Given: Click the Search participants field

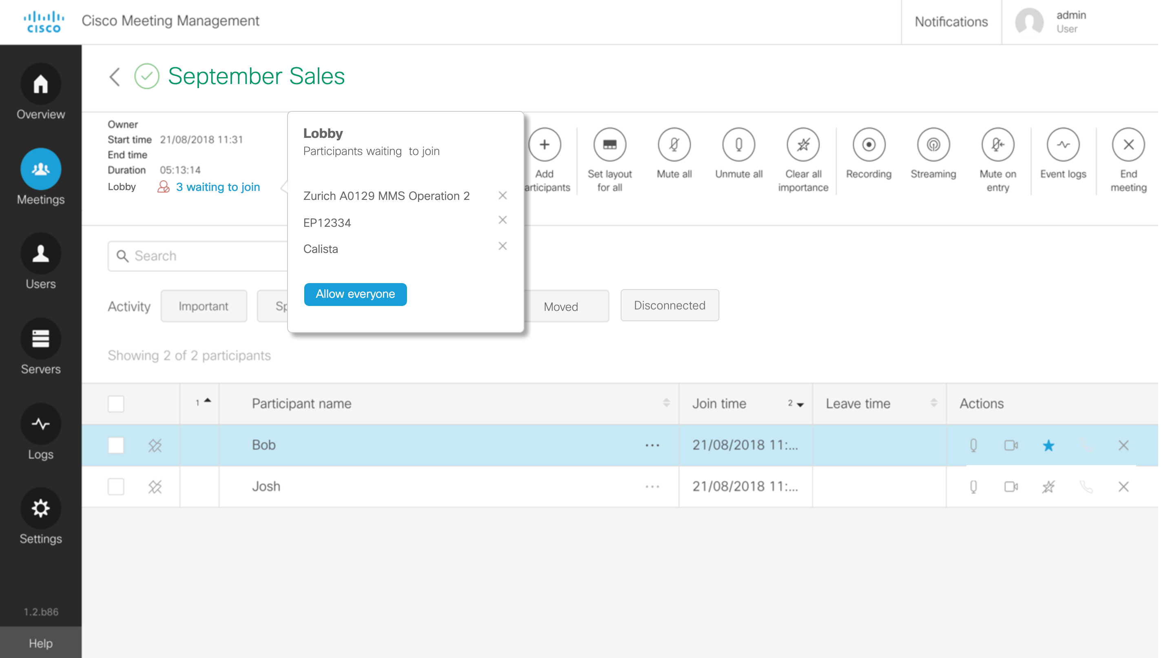Looking at the screenshot, I should [x=198, y=256].
